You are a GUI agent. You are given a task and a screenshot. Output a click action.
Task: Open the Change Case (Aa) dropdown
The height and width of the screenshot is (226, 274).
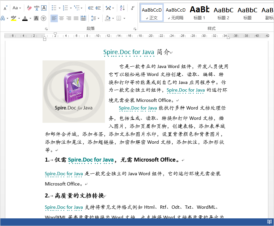(17, 8)
